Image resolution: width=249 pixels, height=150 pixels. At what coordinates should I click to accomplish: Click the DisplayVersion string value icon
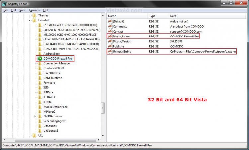[110, 41]
